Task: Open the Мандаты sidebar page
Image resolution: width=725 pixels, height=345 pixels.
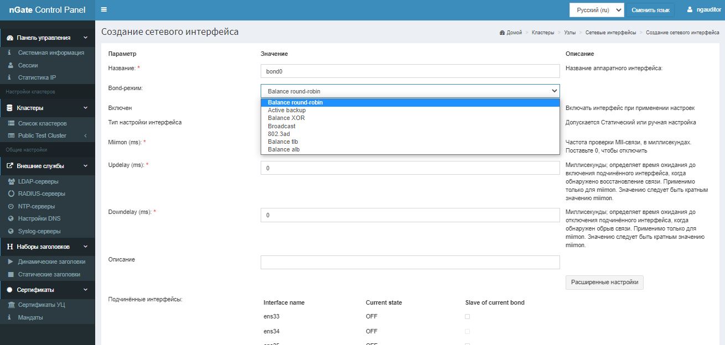Action: [30, 317]
